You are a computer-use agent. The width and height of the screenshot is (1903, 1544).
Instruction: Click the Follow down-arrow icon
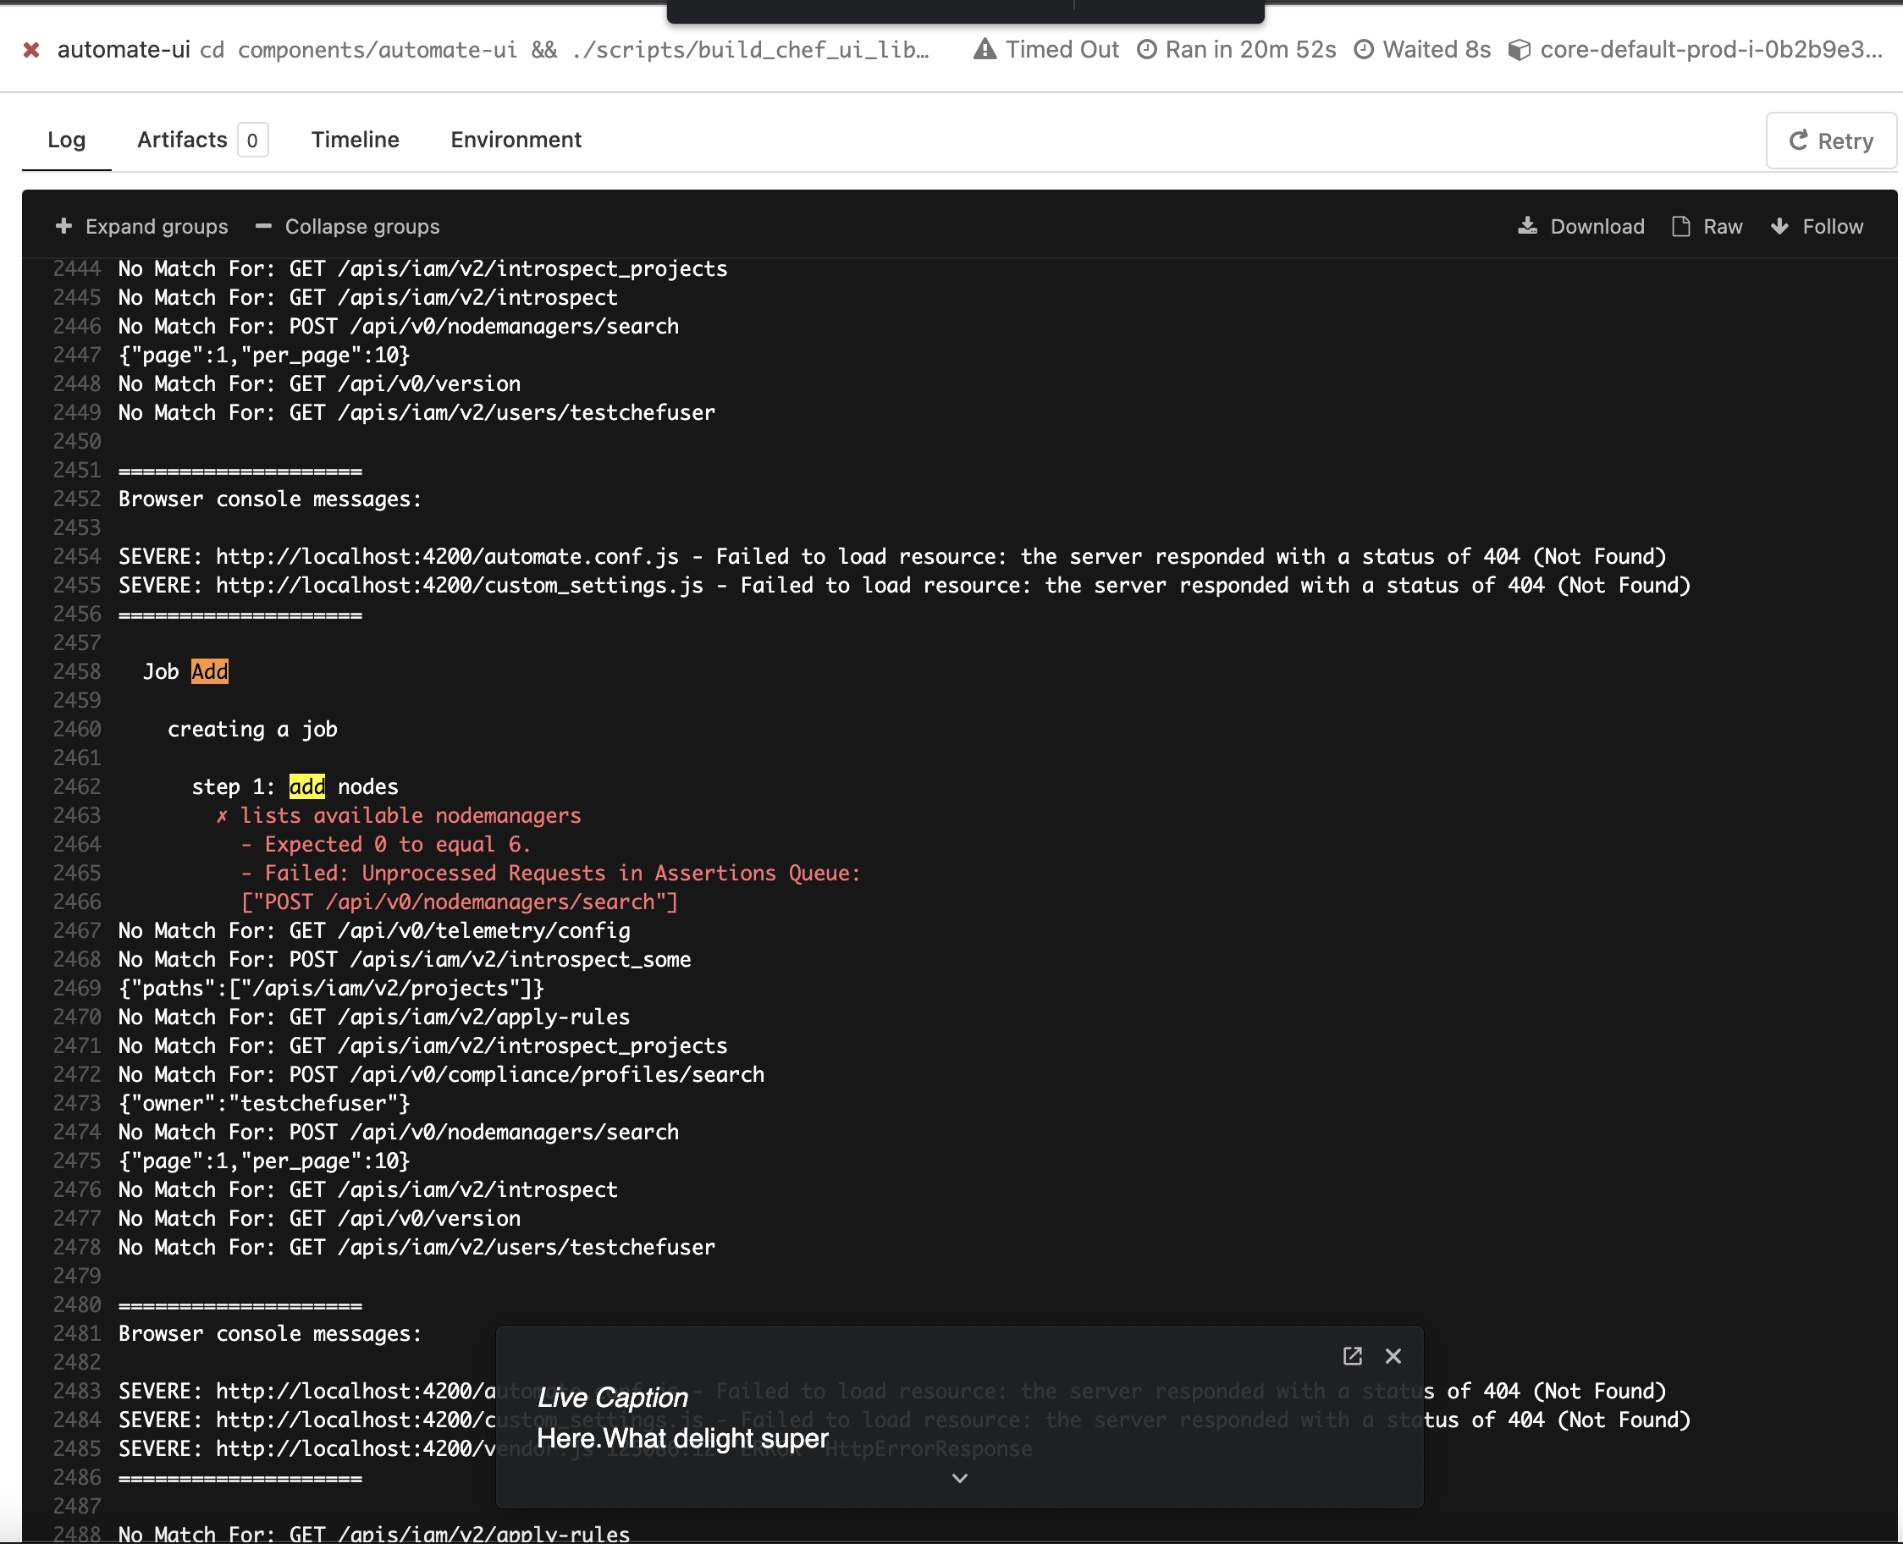1779,226
